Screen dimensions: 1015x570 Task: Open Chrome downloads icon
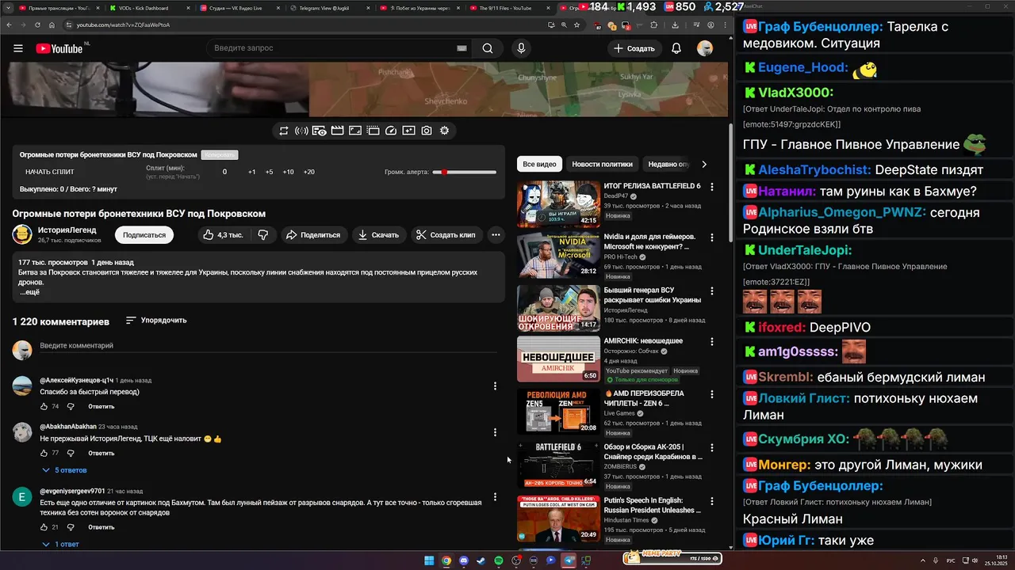pyautogui.click(x=675, y=25)
